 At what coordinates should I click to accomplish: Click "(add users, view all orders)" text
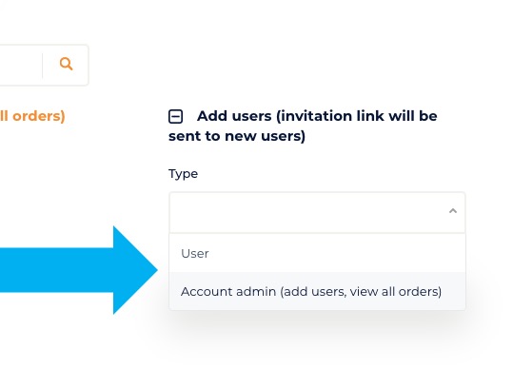361,292
